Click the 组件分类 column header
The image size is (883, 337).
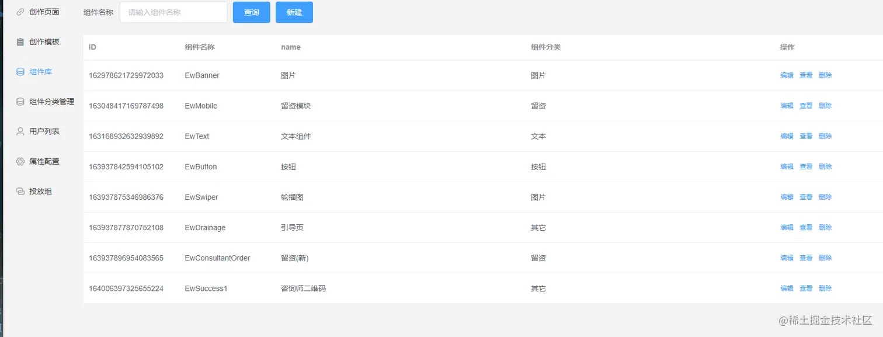pyautogui.click(x=545, y=47)
